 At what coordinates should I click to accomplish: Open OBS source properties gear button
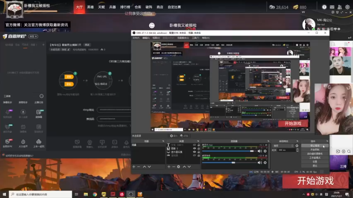click(173, 136)
